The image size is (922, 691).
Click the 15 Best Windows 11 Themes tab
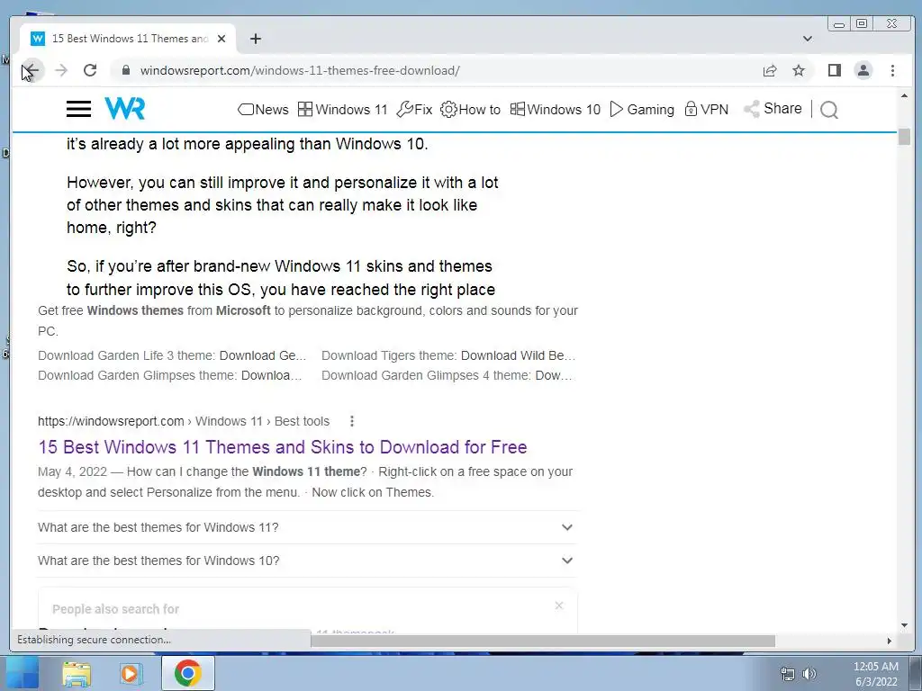click(x=128, y=39)
